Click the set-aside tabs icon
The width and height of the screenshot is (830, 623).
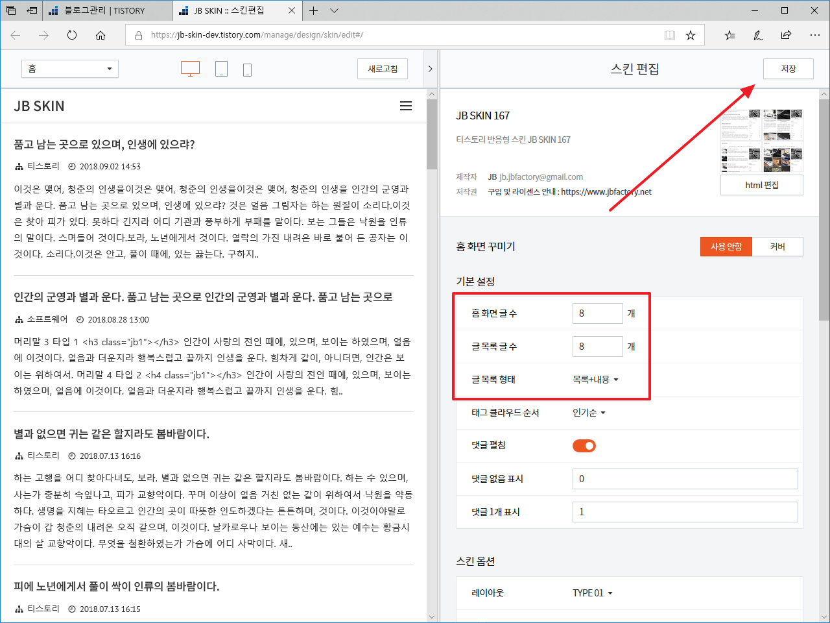pyautogui.click(x=11, y=10)
